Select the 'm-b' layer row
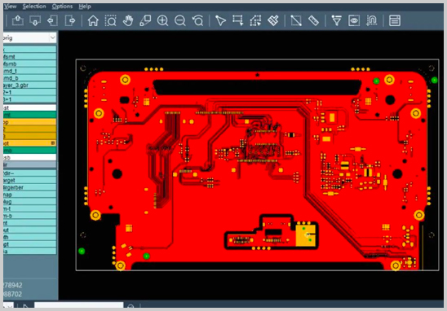 coord(29,216)
